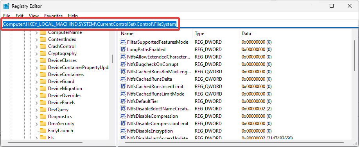The image size is (359, 147).
Task: Expand the DeviceContainerPropertyUpd key
Action: point(36,67)
